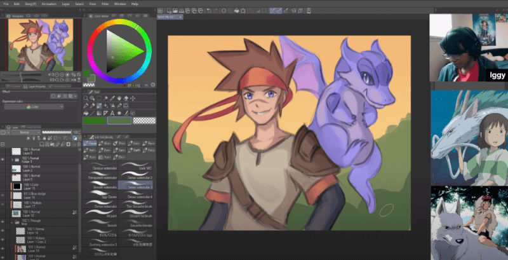
Task: Click inside the color wheel triangle
Action: (x=121, y=51)
